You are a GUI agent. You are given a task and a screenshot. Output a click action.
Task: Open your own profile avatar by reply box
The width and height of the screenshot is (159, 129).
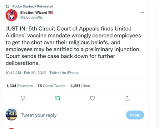click(x=11, y=114)
